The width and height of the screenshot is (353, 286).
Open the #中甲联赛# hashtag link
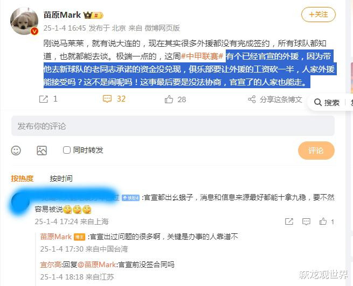click(202, 56)
